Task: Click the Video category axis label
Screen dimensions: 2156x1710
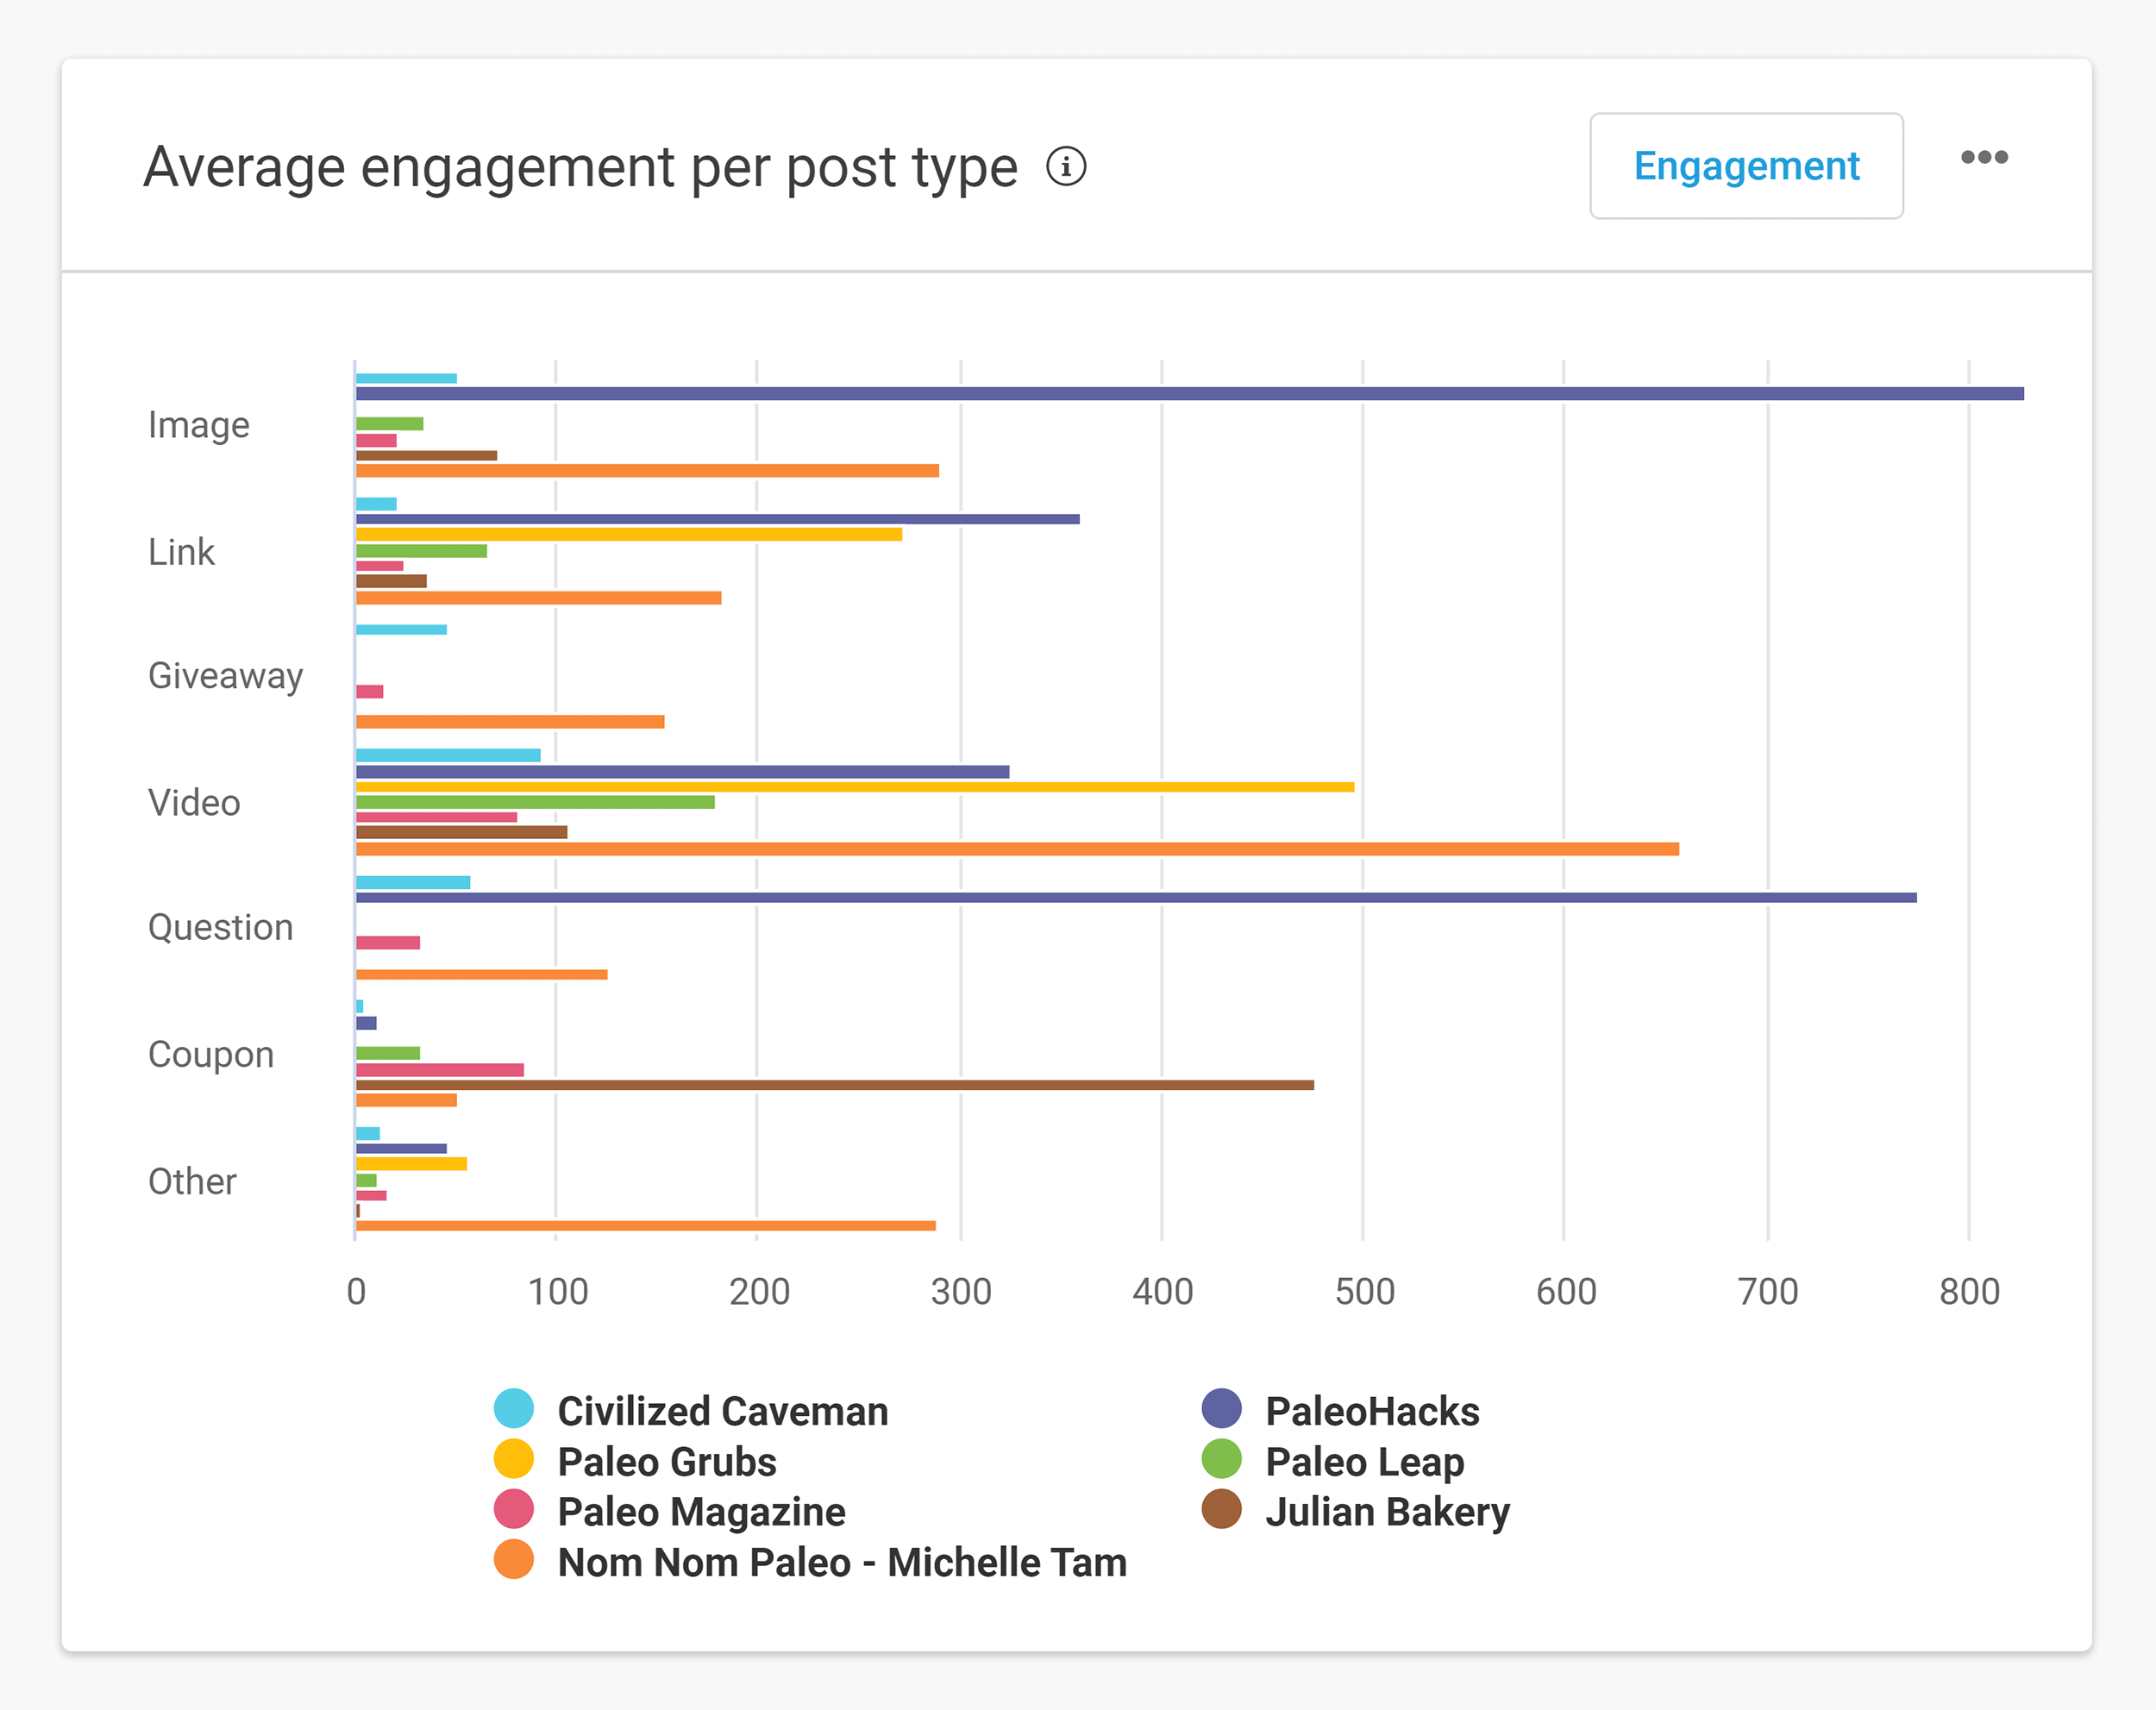Action: (x=194, y=802)
